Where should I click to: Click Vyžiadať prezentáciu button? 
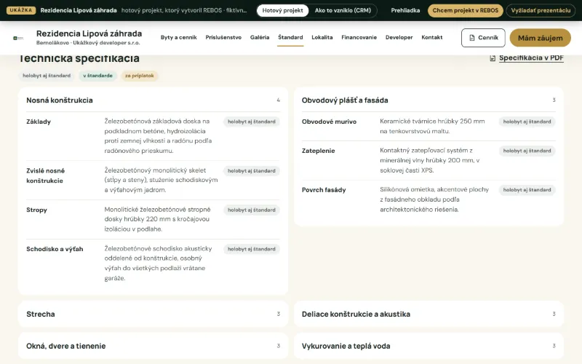pyautogui.click(x=541, y=10)
